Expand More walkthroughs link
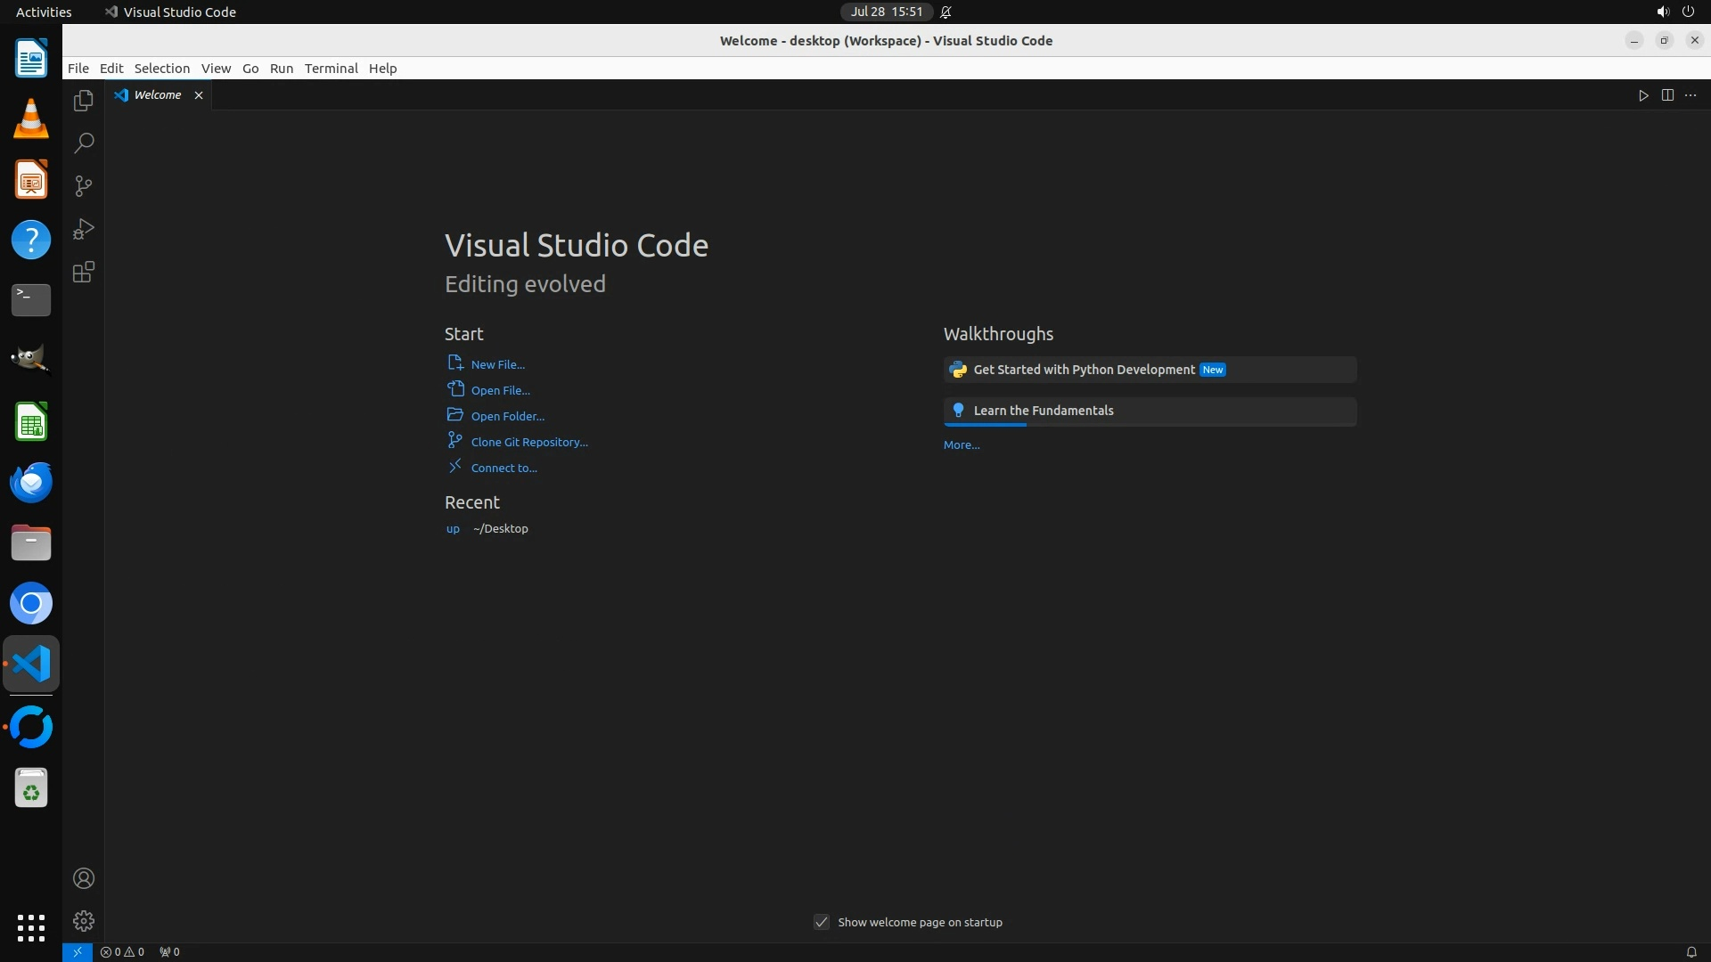Viewport: 1711px width, 962px height. click(961, 444)
